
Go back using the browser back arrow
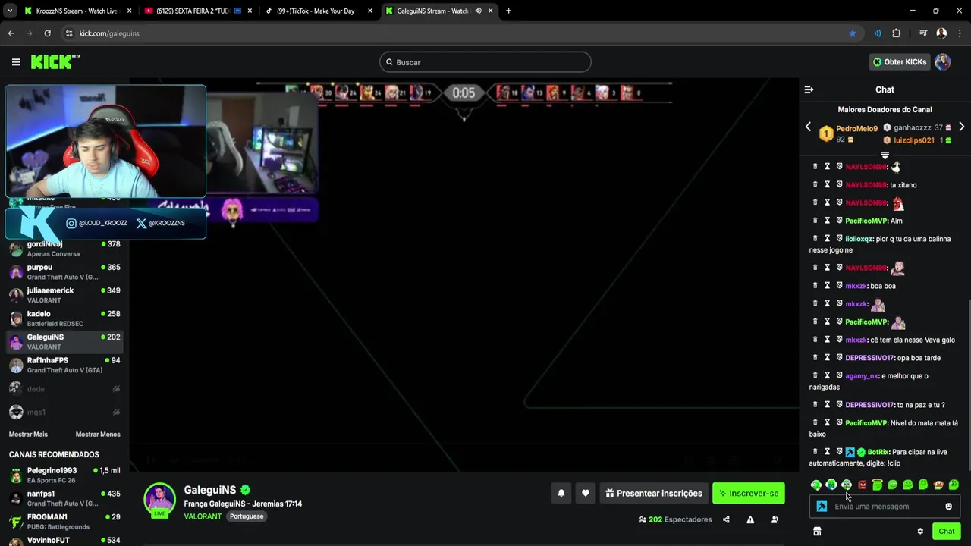tap(11, 33)
